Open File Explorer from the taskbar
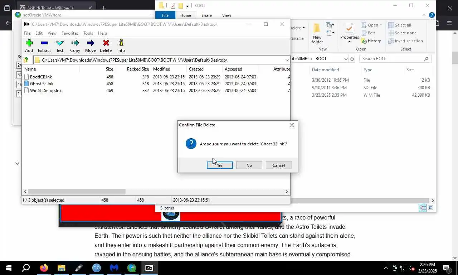Viewport: 458px width, 275px height. [62, 268]
